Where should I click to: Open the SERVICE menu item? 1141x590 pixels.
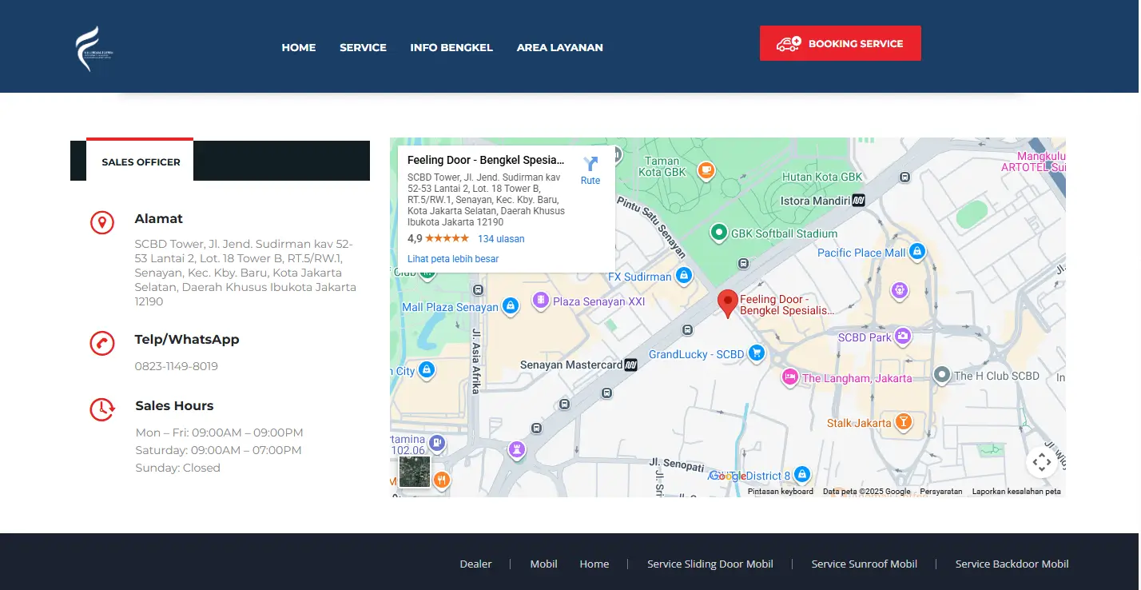[363, 47]
